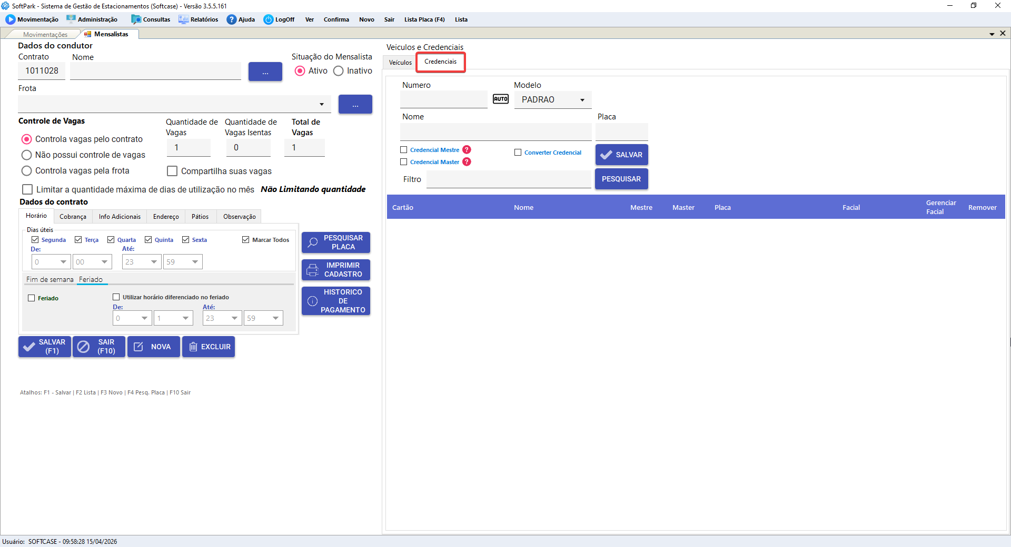1011x547 pixels.
Task: Click the tab list dropdown arrow at top right
Action: click(992, 34)
